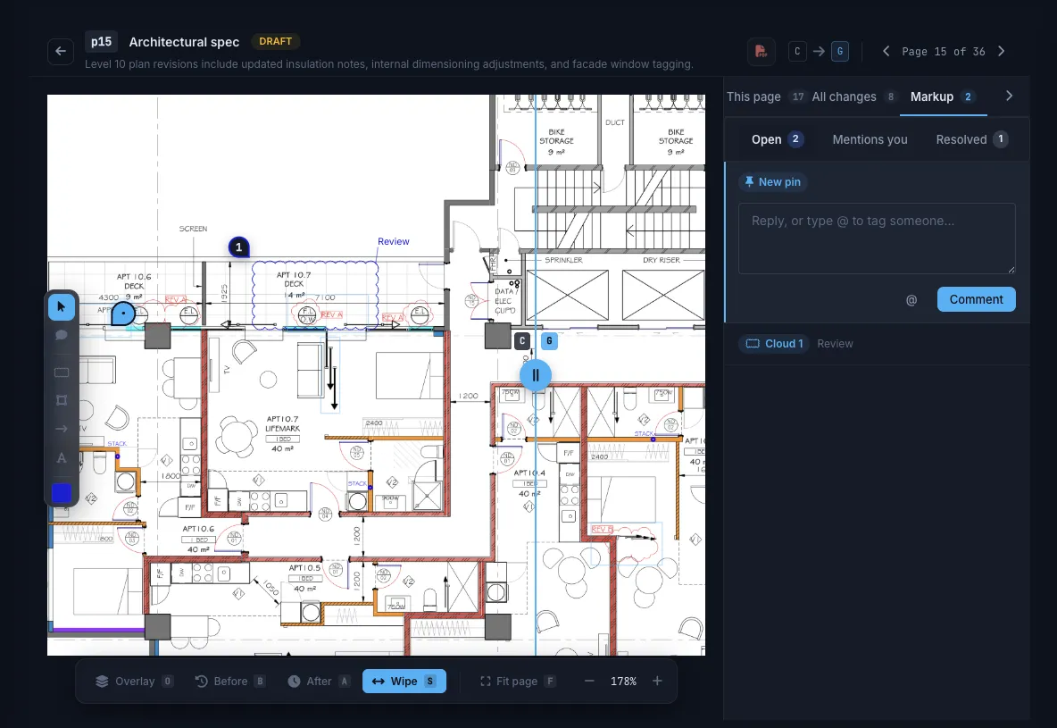Select the arrow markup tool

pos(62,429)
